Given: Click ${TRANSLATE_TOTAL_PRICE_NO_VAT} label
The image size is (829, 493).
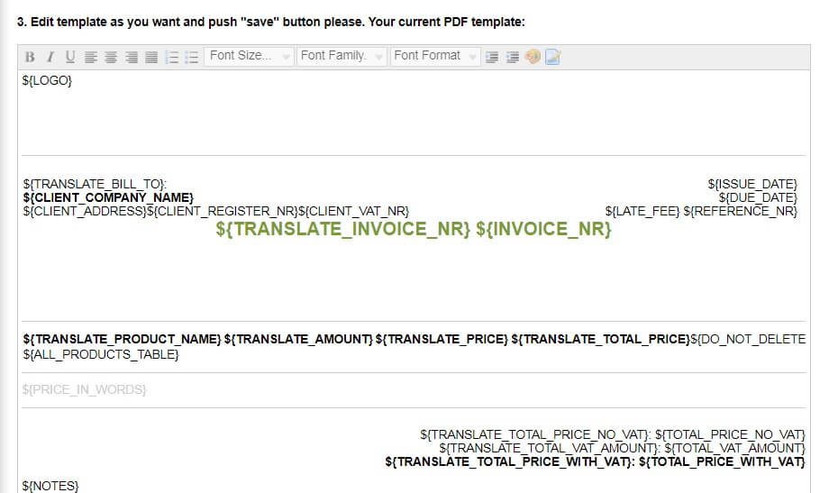Looking at the screenshot, I should click(534, 434).
